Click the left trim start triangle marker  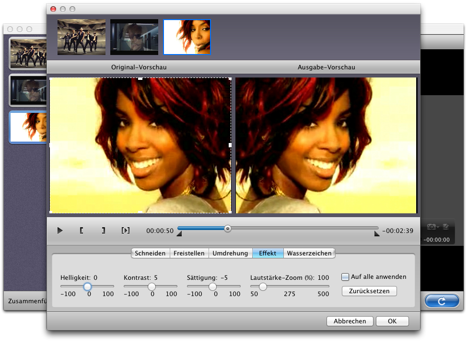click(179, 234)
